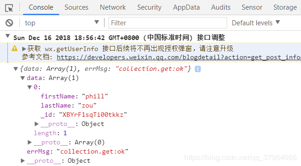This screenshot has height=166, width=301.
Task: Click into the Filter input field
Action: [x=168, y=23]
